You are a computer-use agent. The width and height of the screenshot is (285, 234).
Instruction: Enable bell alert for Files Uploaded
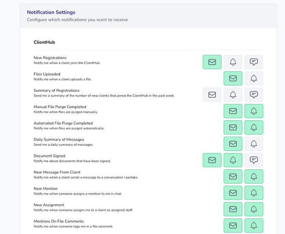coord(254,78)
